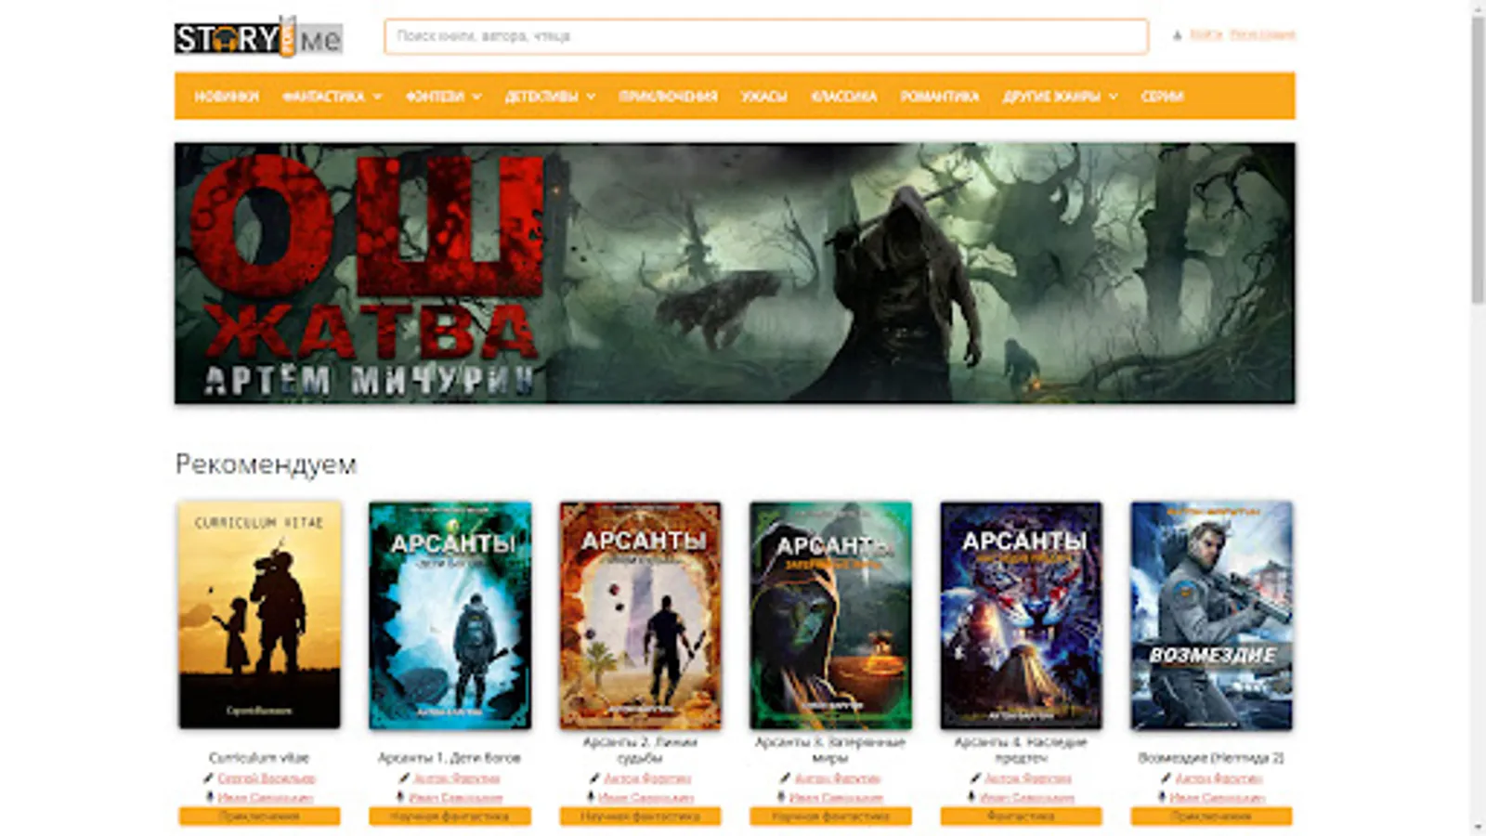Image resolution: width=1486 pixels, height=836 pixels.
Task: Open the Арсанты 2 title link
Action: pyautogui.click(x=640, y=750)
